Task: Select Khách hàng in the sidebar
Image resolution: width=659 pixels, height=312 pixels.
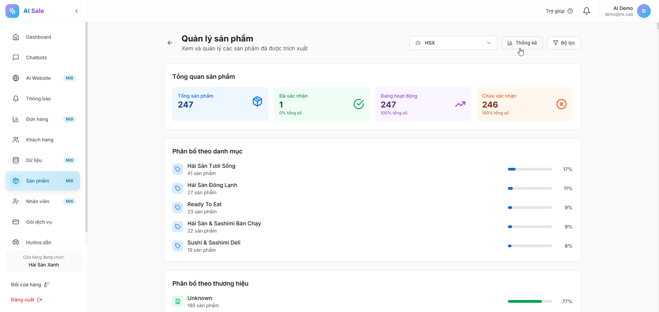Action: coord(39,140)
